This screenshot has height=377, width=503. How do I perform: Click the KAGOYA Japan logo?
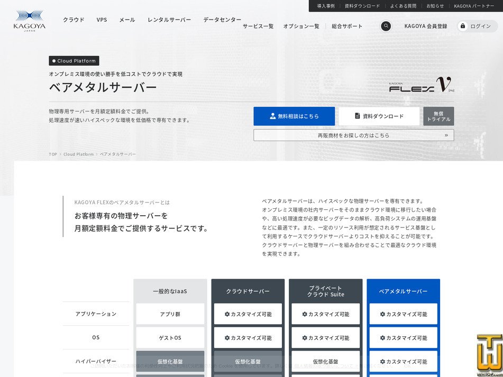30,21
